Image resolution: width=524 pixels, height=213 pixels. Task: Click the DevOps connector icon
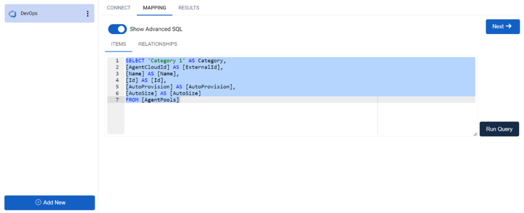pos(13,14)
